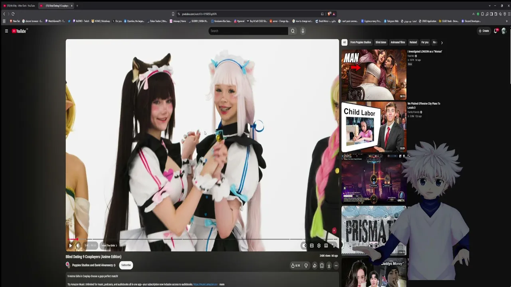The image size is (511, 287).
Task: Play the video
Action: click(71, 246)
